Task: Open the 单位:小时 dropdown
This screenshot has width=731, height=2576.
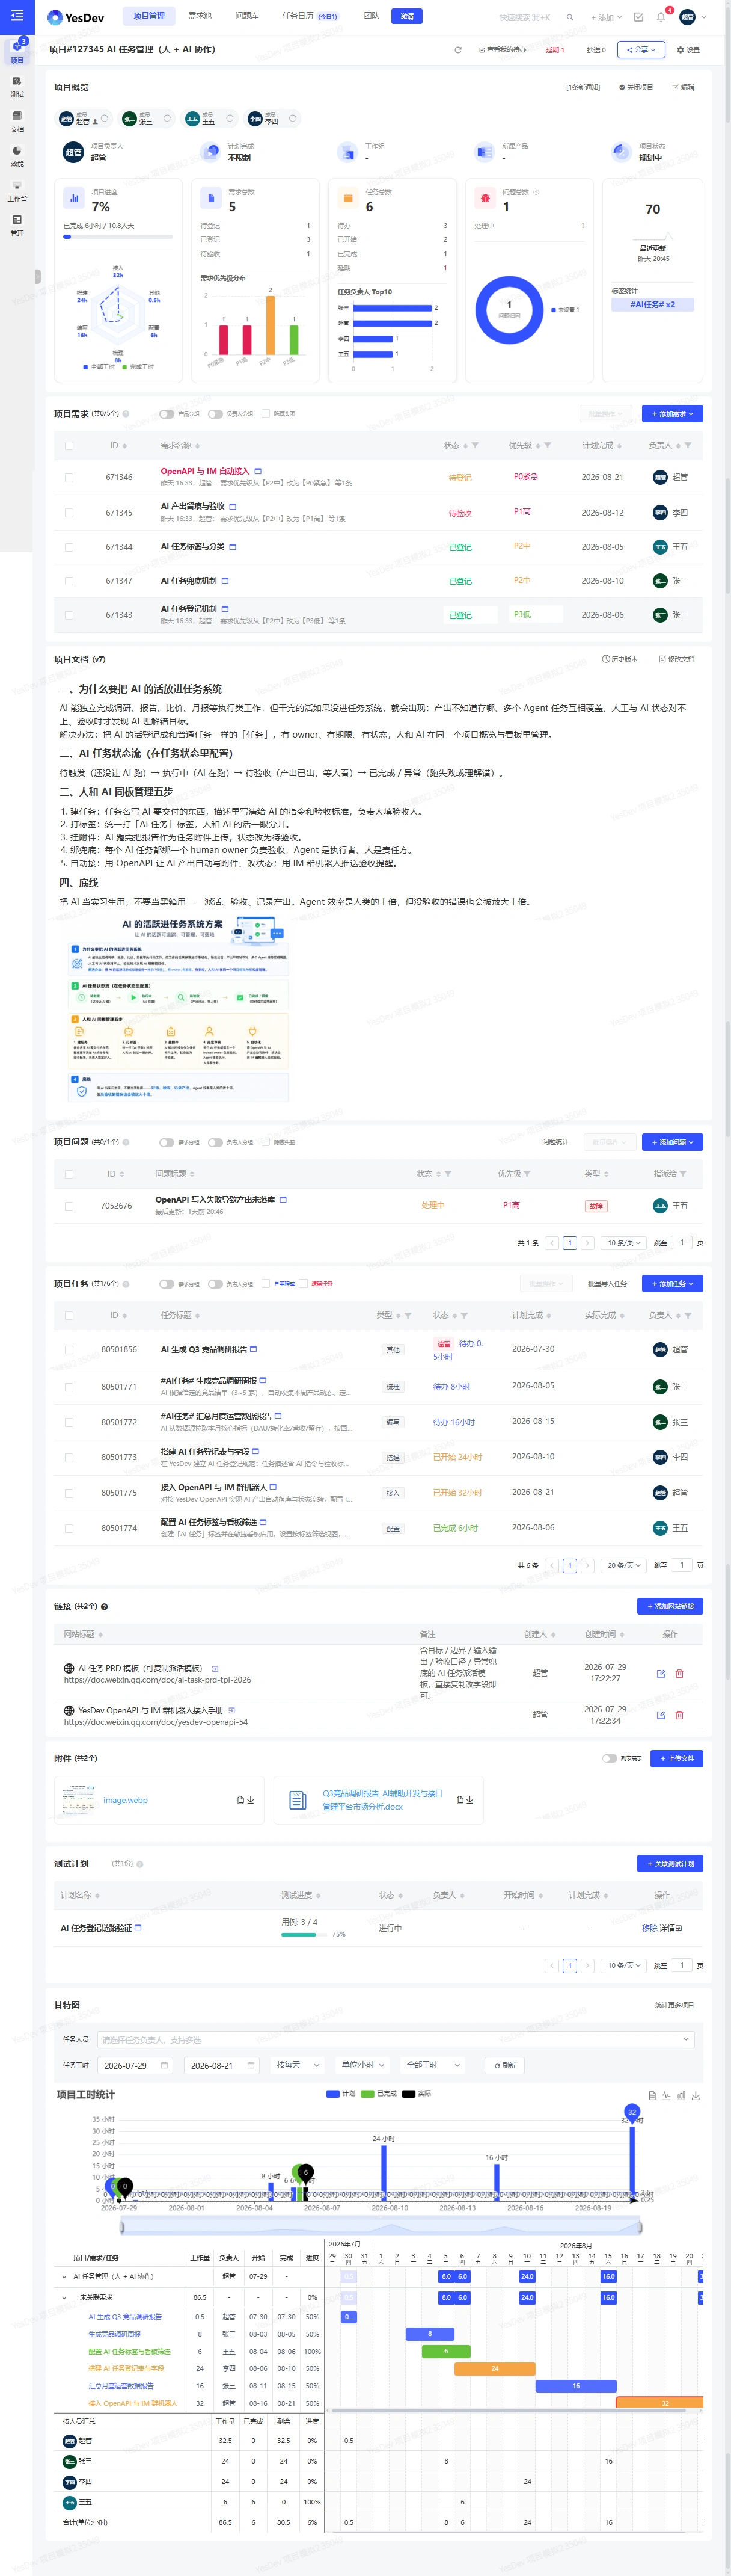Action: [362, 2065]
